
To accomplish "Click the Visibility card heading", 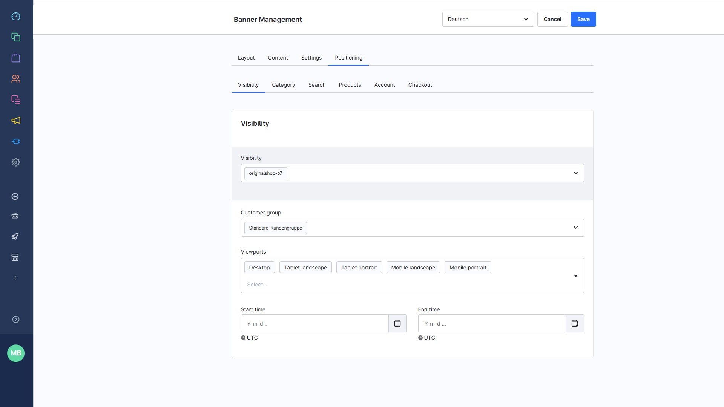I will pyautogui.click(x=255, y=124).
